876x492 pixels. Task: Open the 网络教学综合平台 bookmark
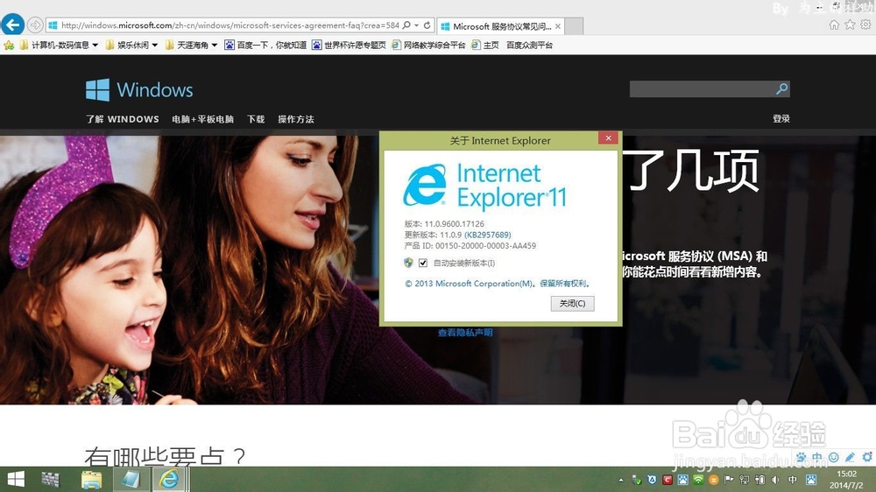[x=428, y=46]
